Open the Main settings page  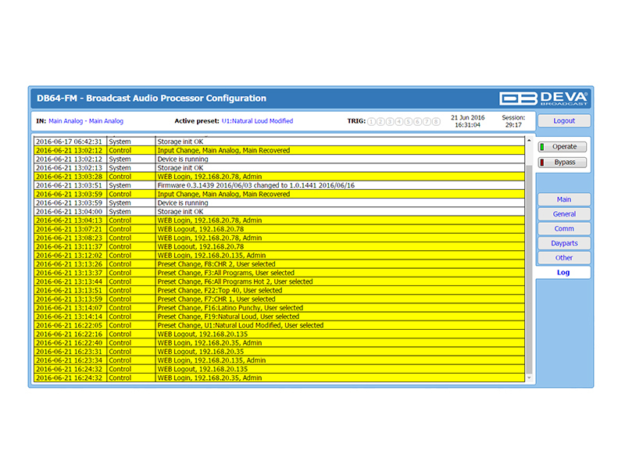(564, 199)
